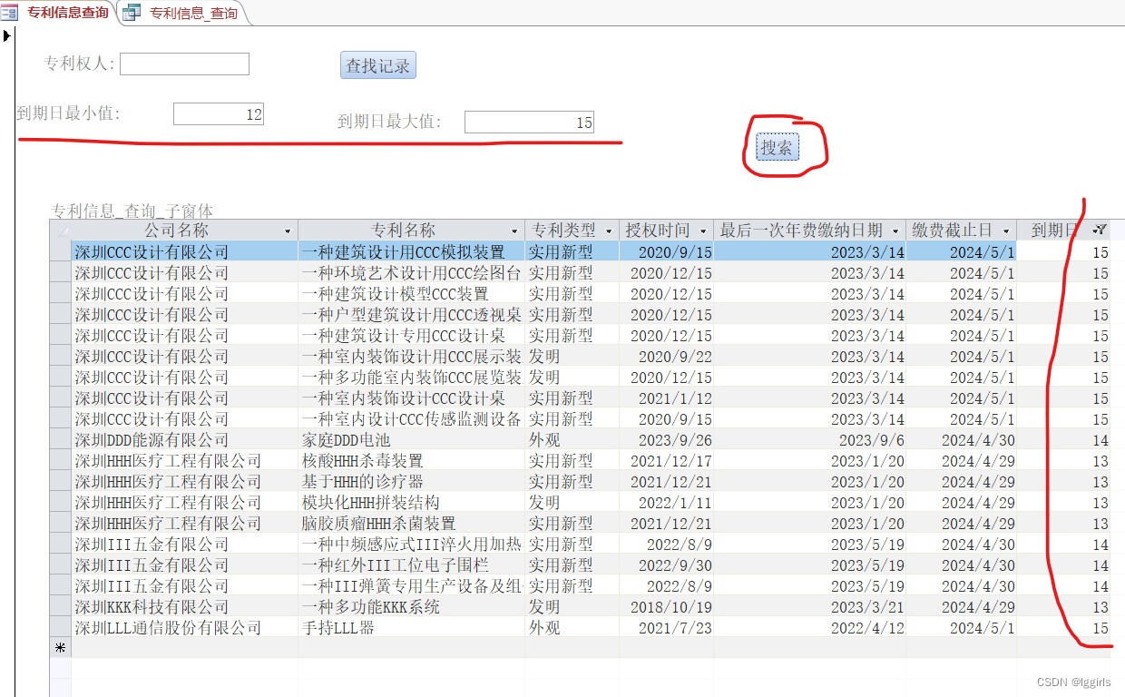Click the 深圳DDD能源有限公司 cell

coord(185,440)
